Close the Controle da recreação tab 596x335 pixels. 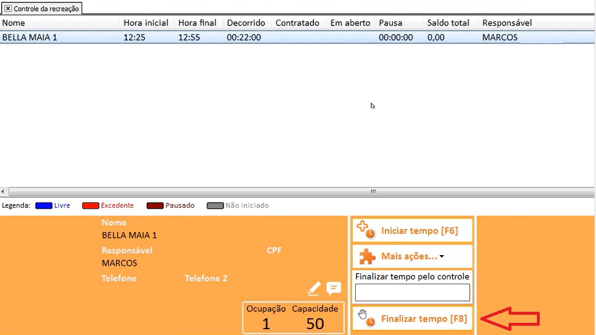8,9
